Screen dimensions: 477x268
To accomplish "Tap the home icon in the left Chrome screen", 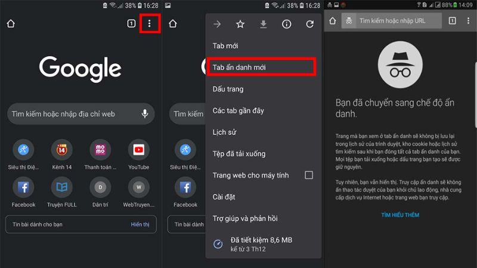I will point(11,24).
